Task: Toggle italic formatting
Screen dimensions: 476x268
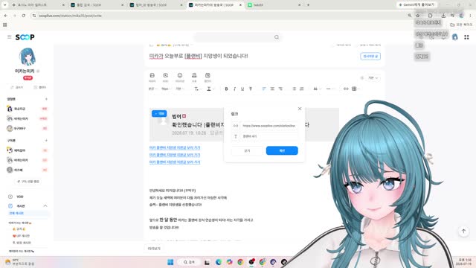Action: coord(234,89)
